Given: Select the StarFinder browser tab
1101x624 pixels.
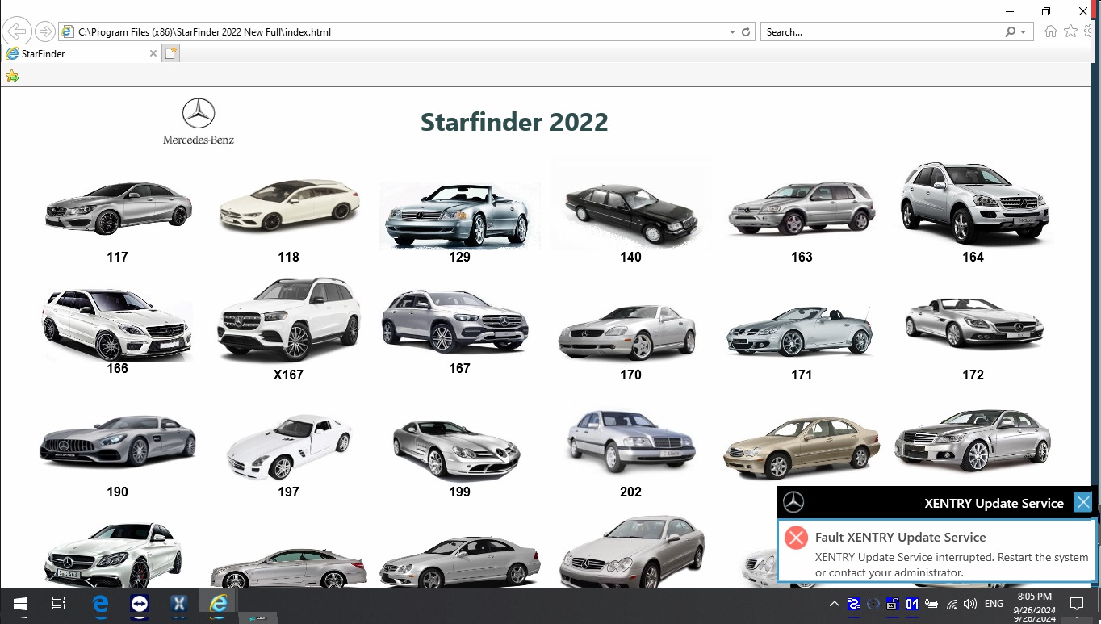Looking at the screenshot, I should pos(77,53).
